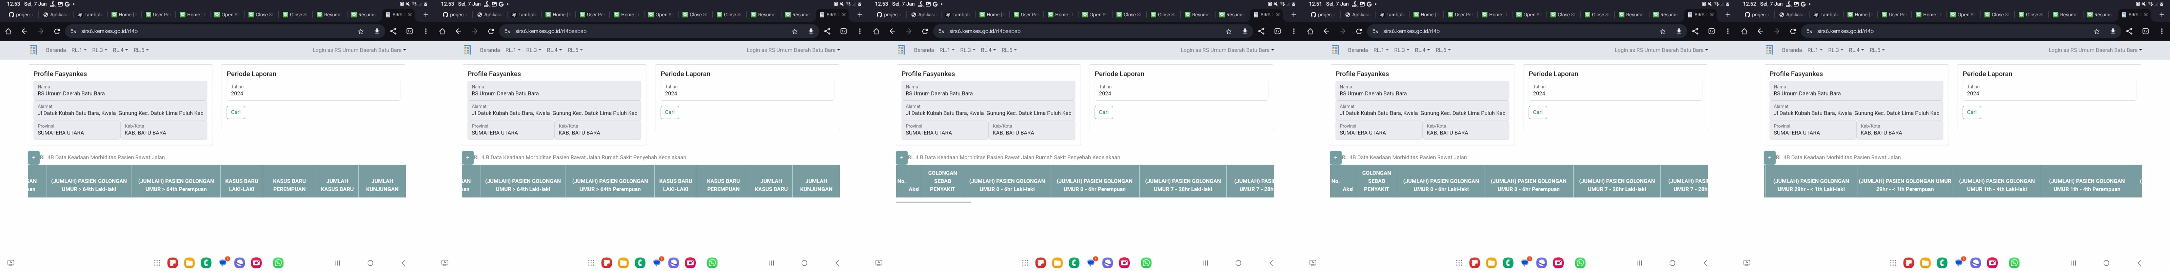Click the site info icon in the 12.52 address bar
The image size is (2170, 271).
(1810, 31)
